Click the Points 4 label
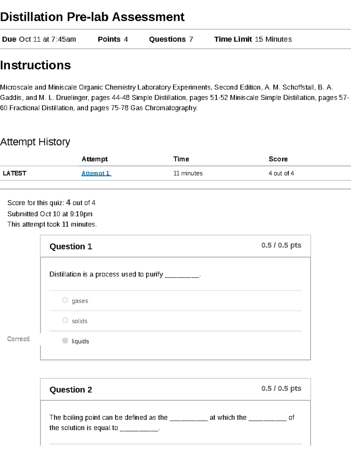351x454 pixels. (x=113, y=39)
